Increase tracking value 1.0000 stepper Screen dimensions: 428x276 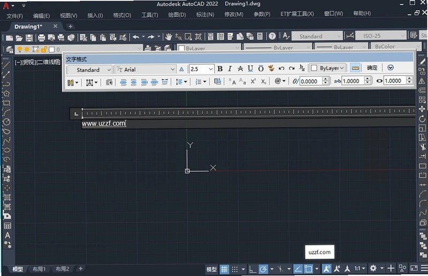368,79
